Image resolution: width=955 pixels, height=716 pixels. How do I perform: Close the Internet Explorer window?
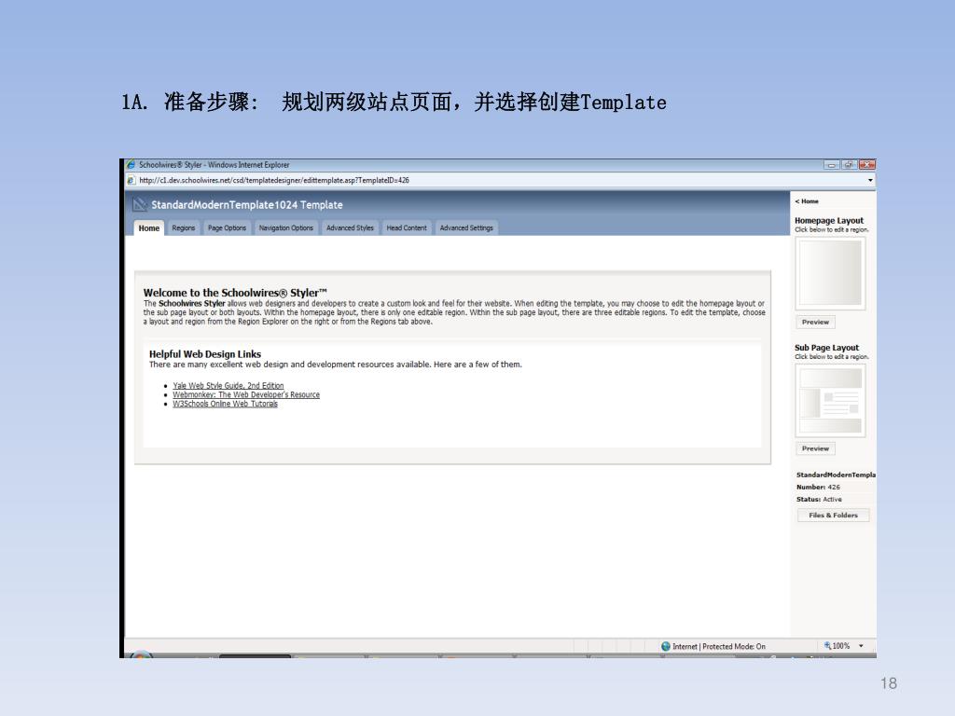pos(866,165)
